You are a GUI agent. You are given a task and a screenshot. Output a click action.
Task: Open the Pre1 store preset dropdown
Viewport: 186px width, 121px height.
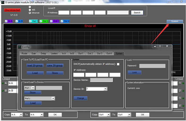pyautogui.click(x=33, y=88)
